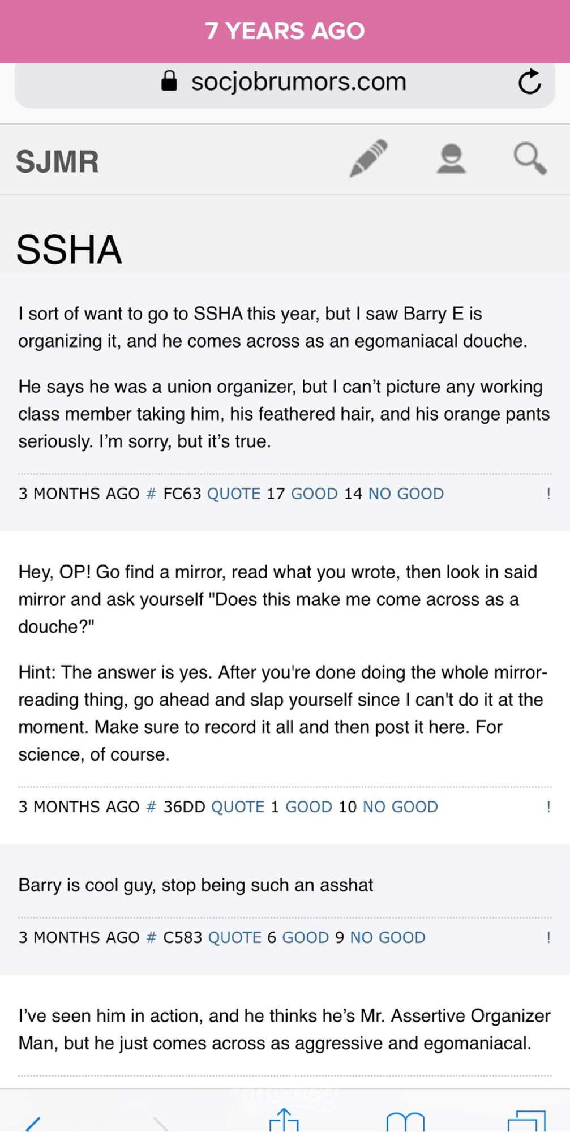Tap the Safari share icon

[284, 1121]
